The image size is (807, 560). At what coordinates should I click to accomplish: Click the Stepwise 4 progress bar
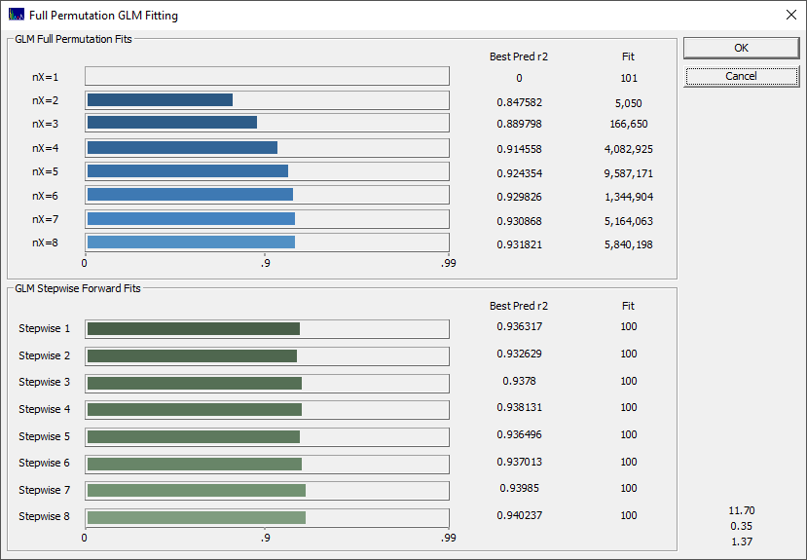(267, 410)
